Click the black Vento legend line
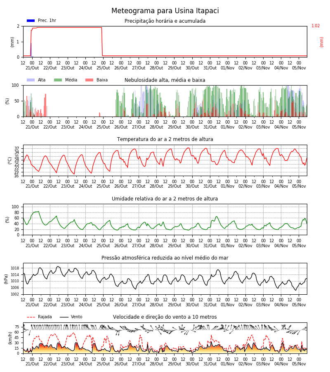Image resolution: width=330 pixels, height=372 pixels. point(64,317)
